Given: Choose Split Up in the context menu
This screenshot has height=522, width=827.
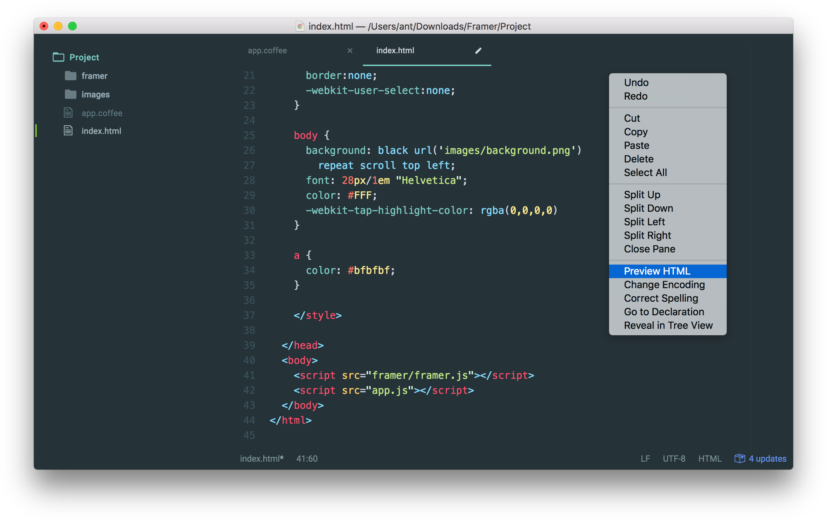Looking at the screenshot, I should (668, 195).
